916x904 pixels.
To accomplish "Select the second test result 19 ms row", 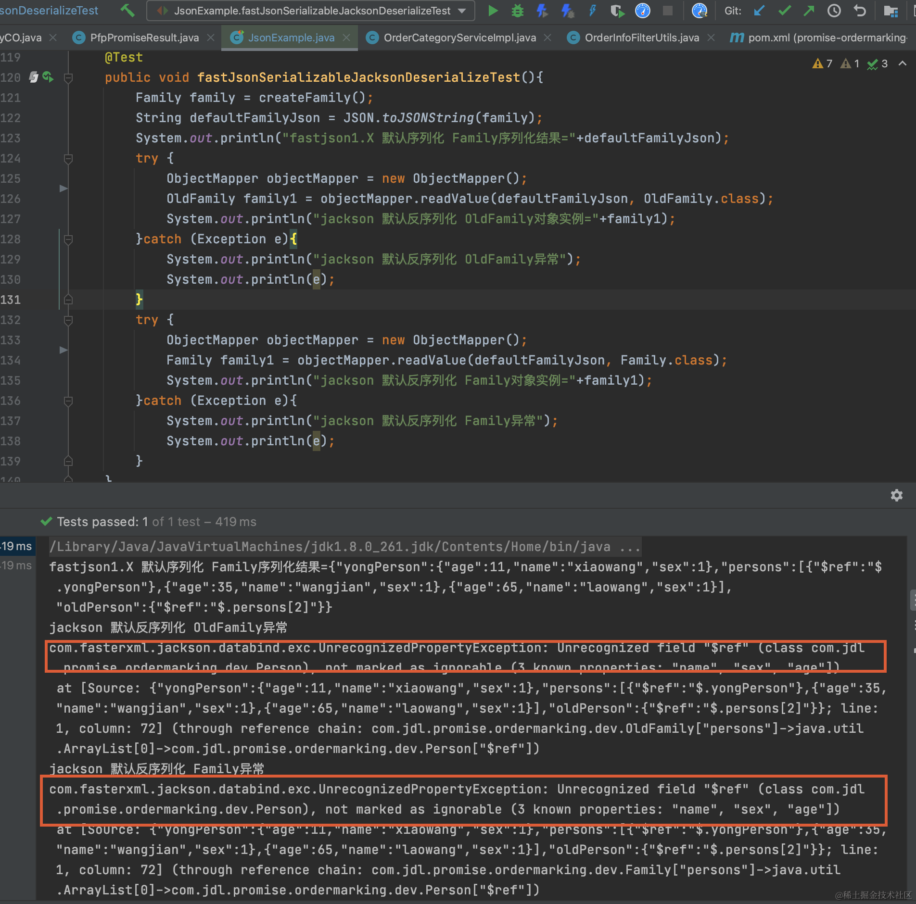I will (x=17, y=565).
